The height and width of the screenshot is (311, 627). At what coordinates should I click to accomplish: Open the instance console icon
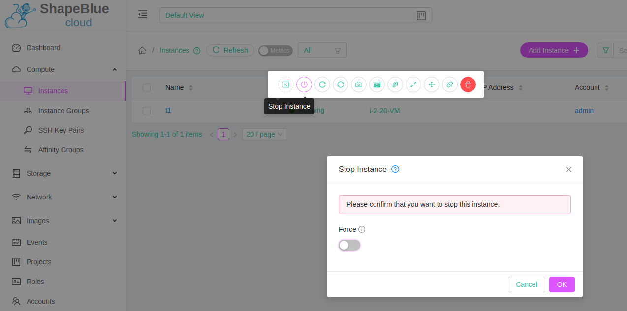click(x=286, y=85)
